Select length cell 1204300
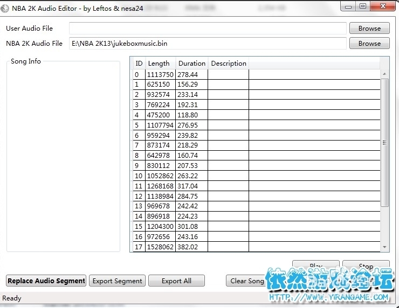 160,226
